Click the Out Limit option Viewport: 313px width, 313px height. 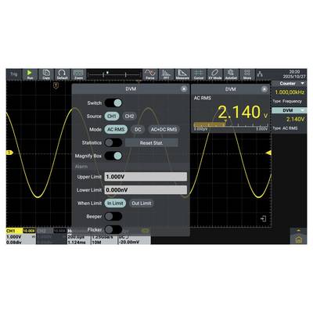pos(141,203)
